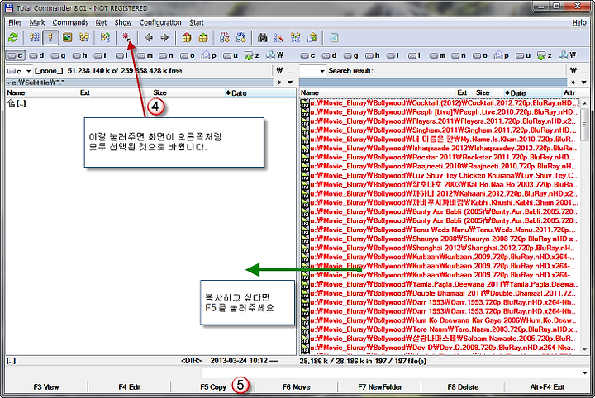This screenshot has height=398, width=595.
Task: Select drive o in right drive bar
Action: pos(479,55)
